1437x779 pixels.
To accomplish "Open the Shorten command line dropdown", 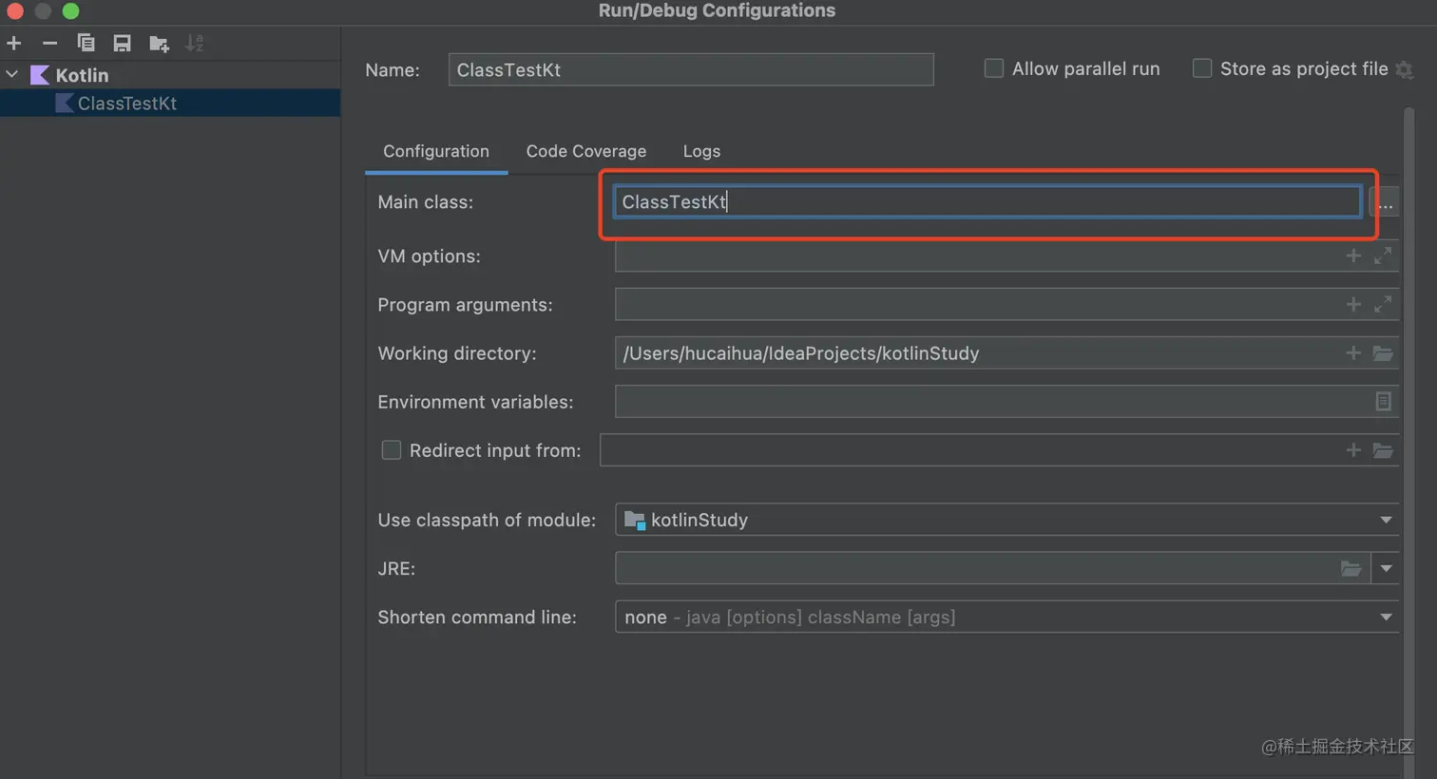I will pyautogui.click(x=1386, y=617).
